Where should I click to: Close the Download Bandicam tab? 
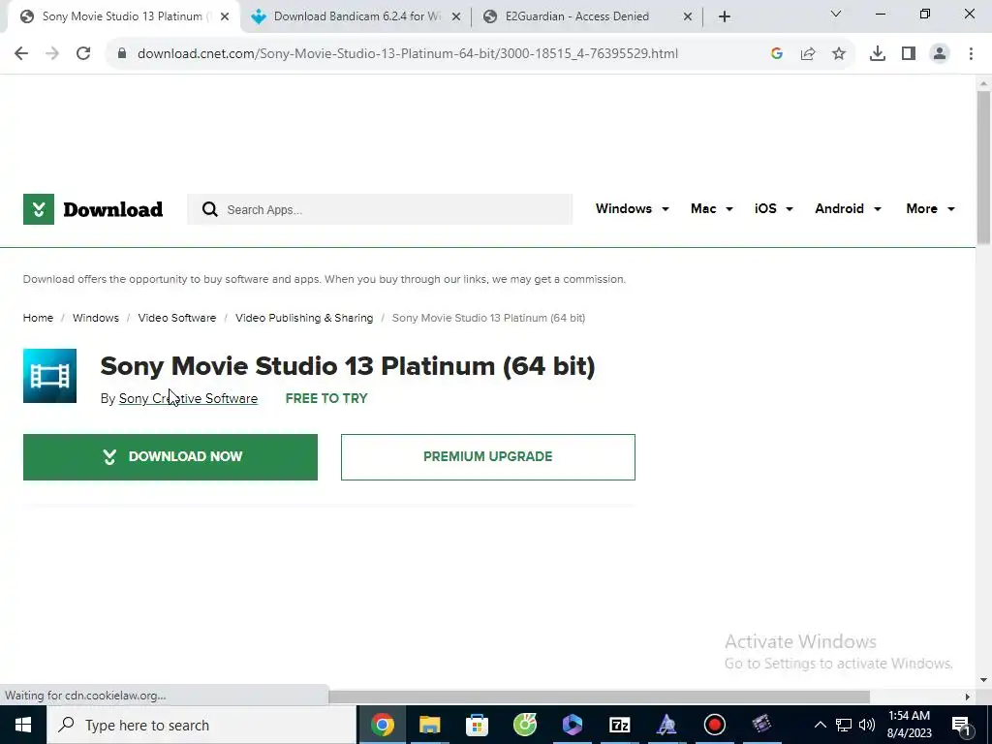[456, 16]
